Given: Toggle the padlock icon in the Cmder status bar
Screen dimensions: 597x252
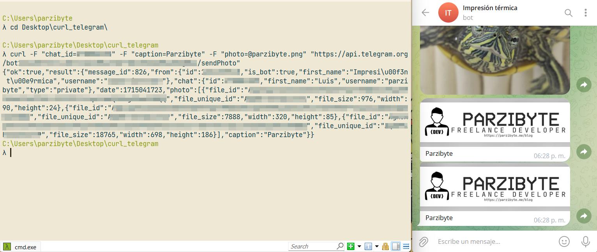Looking at the screenshot, I should click(x=385, y=246).
